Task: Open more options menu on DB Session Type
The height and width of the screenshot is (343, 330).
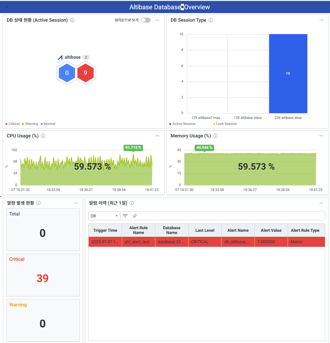Action: pyautogui.click(x=321, y=20)
